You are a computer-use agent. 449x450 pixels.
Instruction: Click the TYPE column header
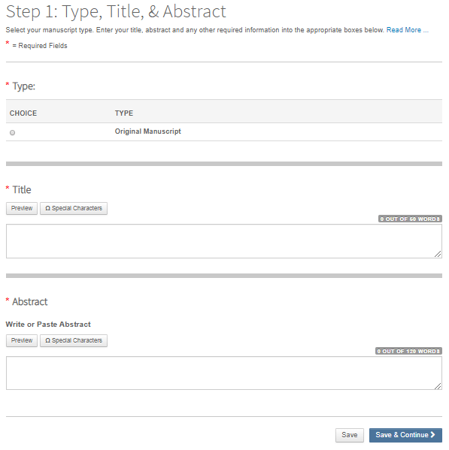point(124,113)
